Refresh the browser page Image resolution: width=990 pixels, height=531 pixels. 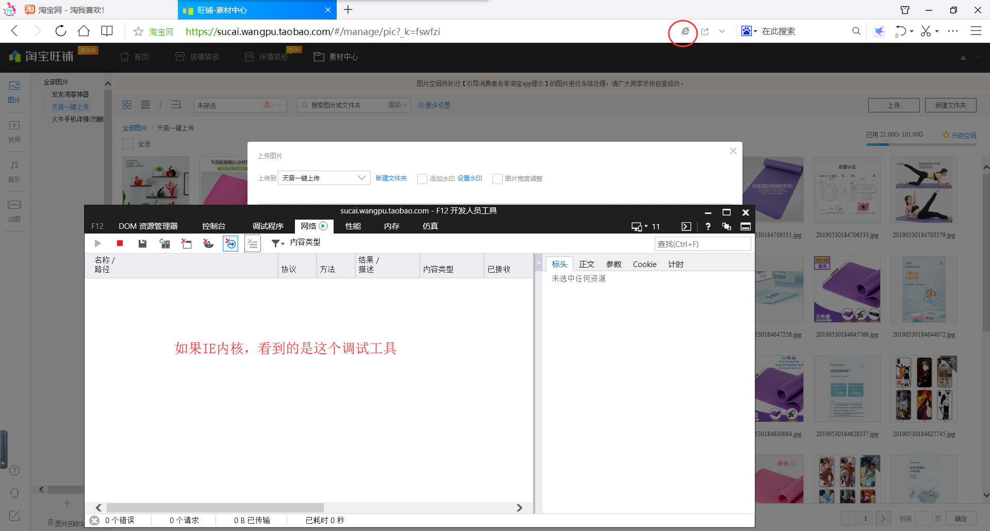click(61, 31)
